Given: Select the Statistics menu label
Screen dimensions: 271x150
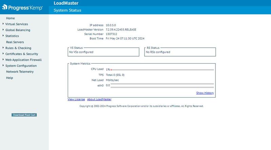Looking at the screenshot, I should [12, 36].
